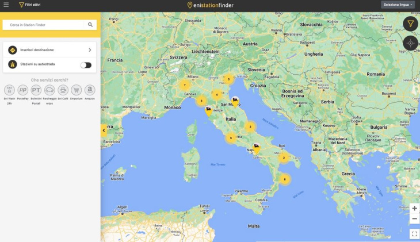
Task: Click the Tunisi city label
Action: (204, 206)
